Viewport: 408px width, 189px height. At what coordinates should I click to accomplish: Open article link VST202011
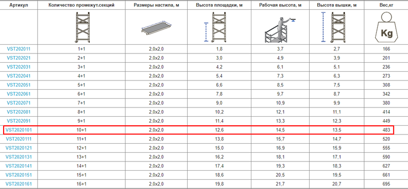pyautogui.click(x=19, y=49)
